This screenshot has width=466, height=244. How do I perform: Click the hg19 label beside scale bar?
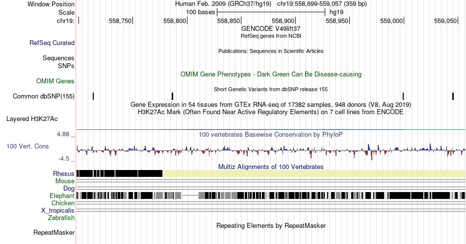point(337,12)
